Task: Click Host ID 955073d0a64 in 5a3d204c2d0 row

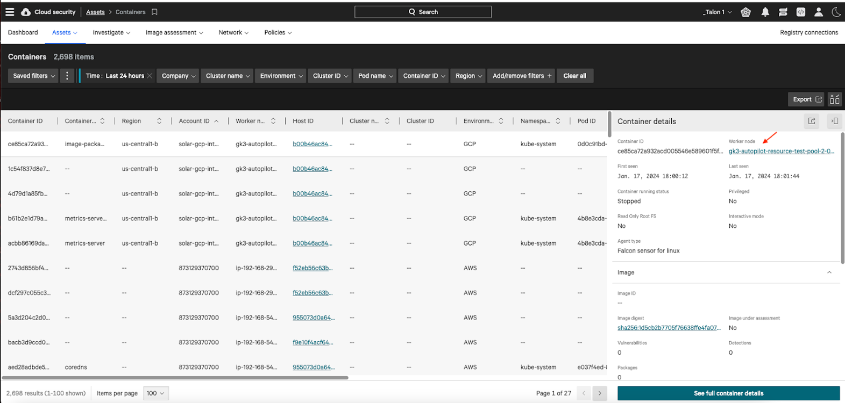Action: tap(314, 318)
